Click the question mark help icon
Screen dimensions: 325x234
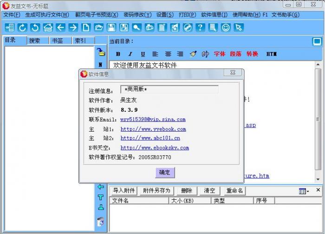tap(200, 27)
